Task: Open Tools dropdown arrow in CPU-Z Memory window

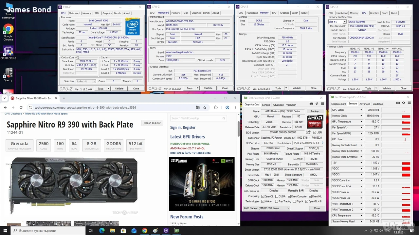Action: (286, 88)
